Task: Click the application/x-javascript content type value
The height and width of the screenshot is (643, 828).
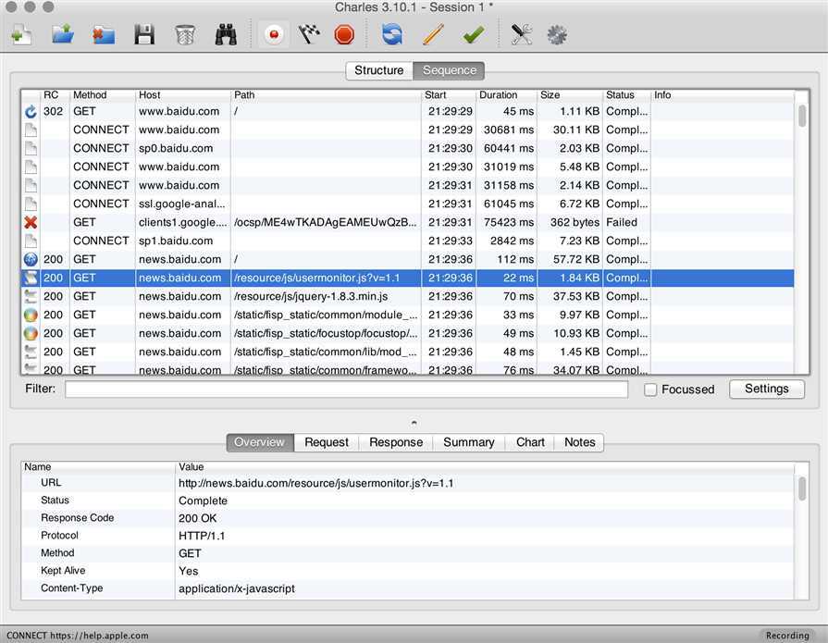Action: 237,588
